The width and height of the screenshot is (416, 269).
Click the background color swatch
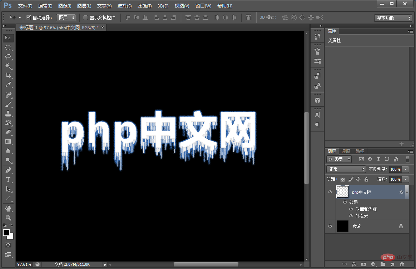click(x=11, y=237)
